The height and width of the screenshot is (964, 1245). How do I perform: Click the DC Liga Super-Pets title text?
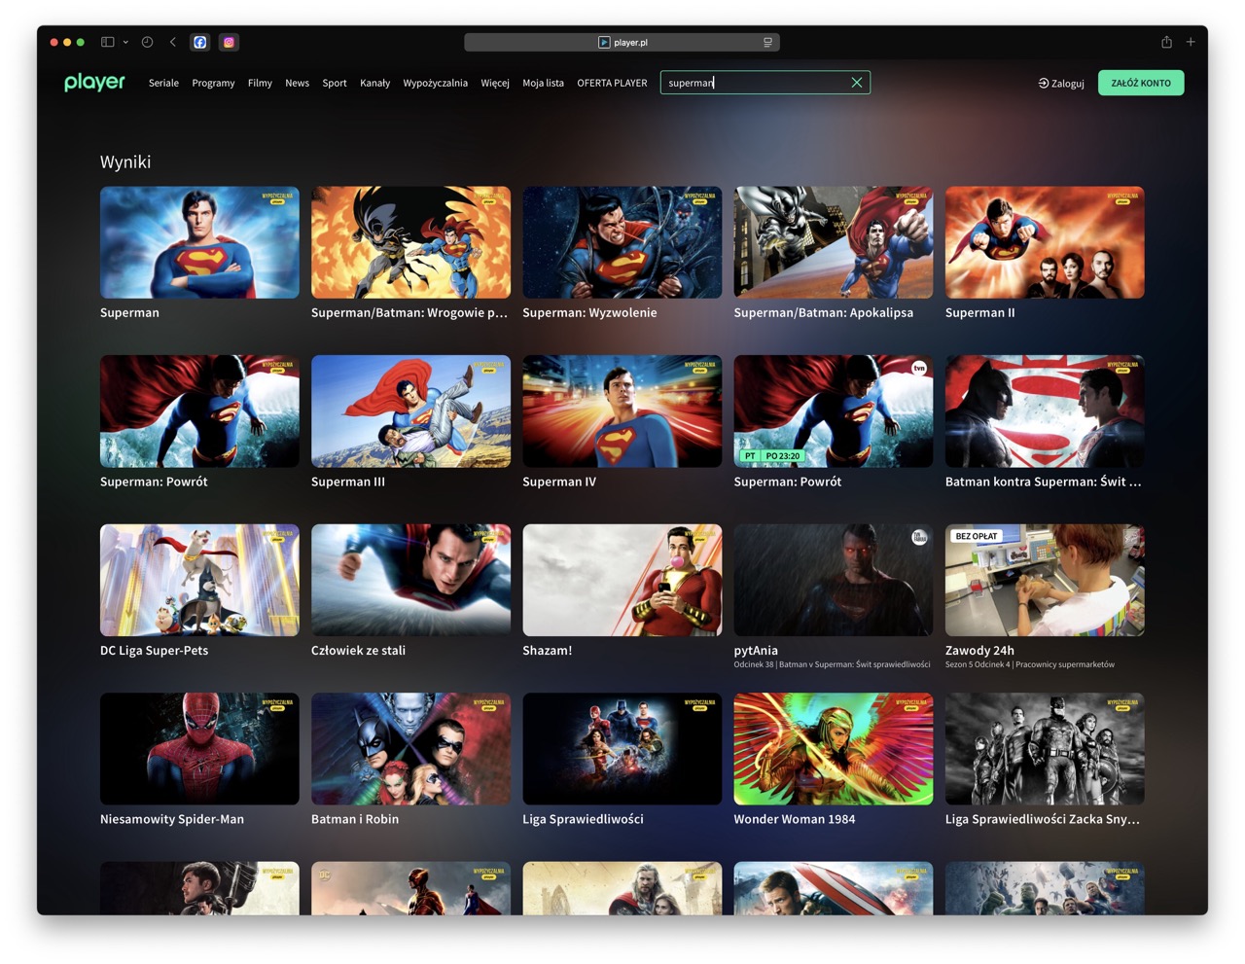point(154,650)
